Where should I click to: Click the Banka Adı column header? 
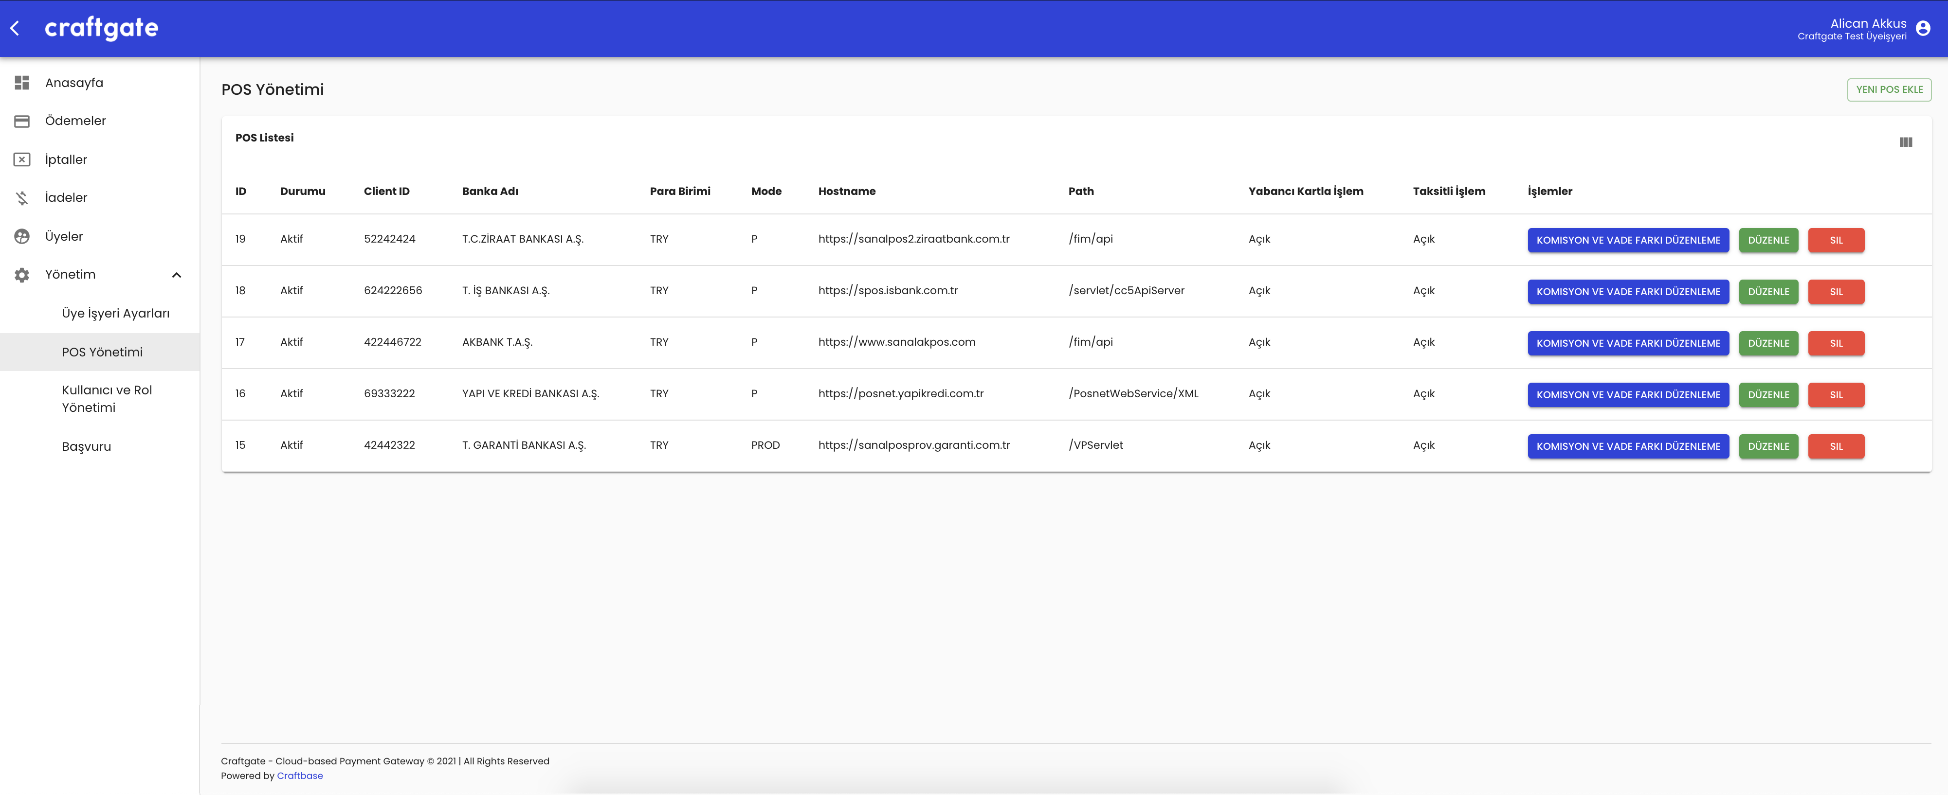490,191
